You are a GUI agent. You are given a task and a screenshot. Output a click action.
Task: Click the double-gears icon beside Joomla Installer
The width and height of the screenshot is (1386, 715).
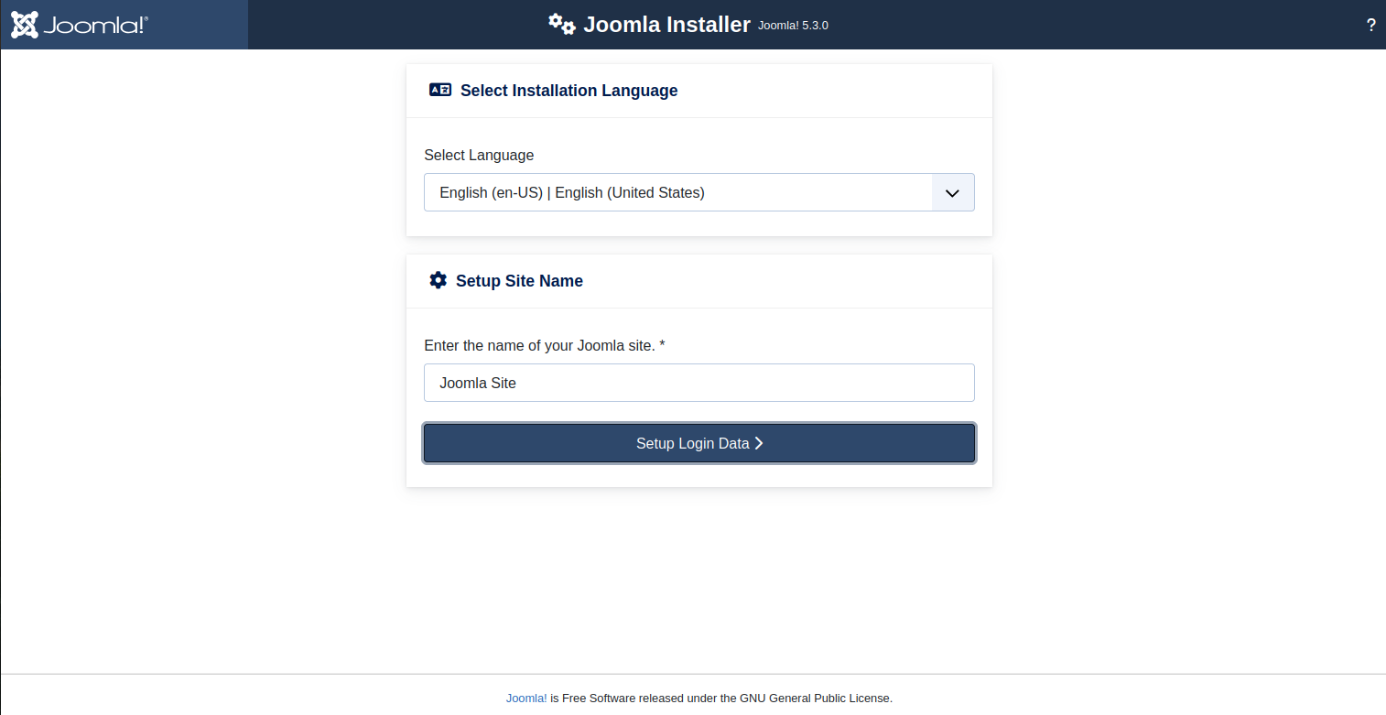(561, 24)
